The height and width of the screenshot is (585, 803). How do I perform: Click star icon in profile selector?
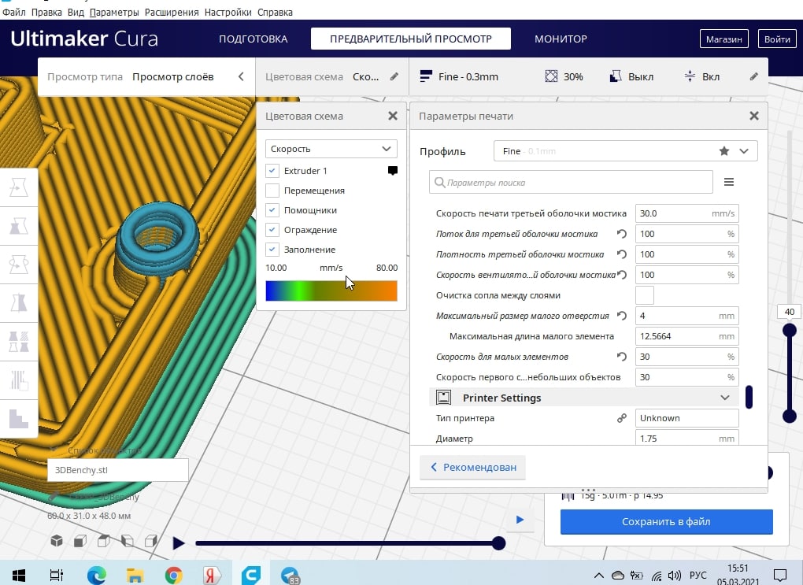point(724,151)
